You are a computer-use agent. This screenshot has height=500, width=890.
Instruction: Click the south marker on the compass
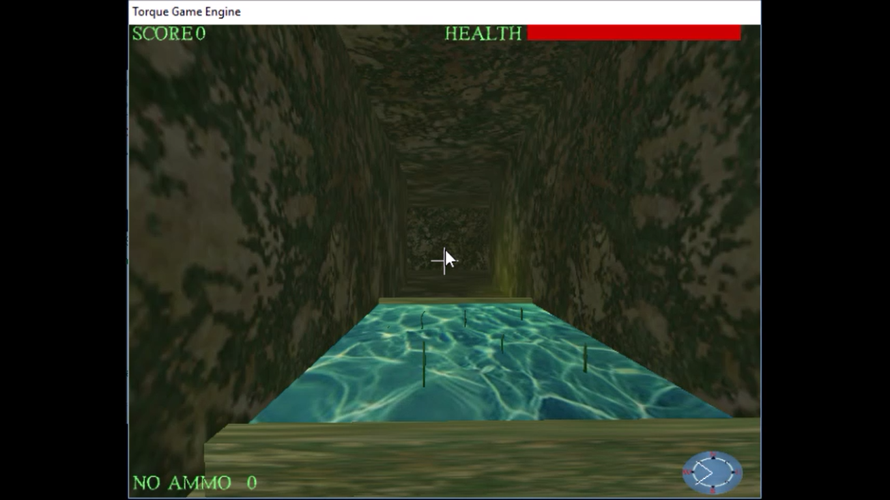713,490
